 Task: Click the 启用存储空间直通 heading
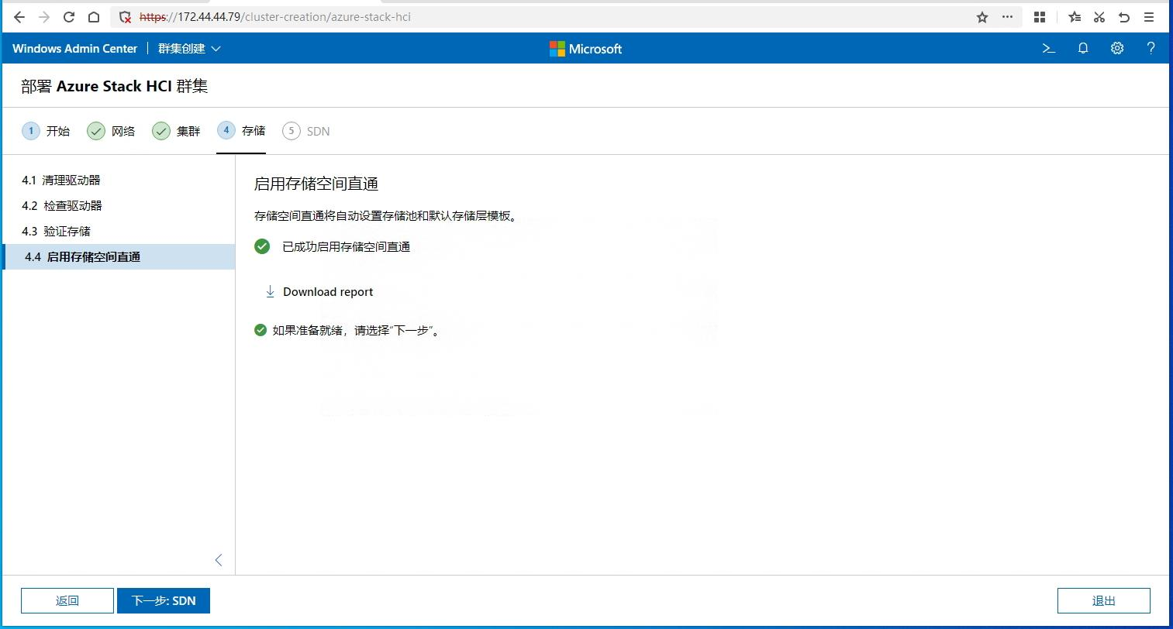pos(316,184)
